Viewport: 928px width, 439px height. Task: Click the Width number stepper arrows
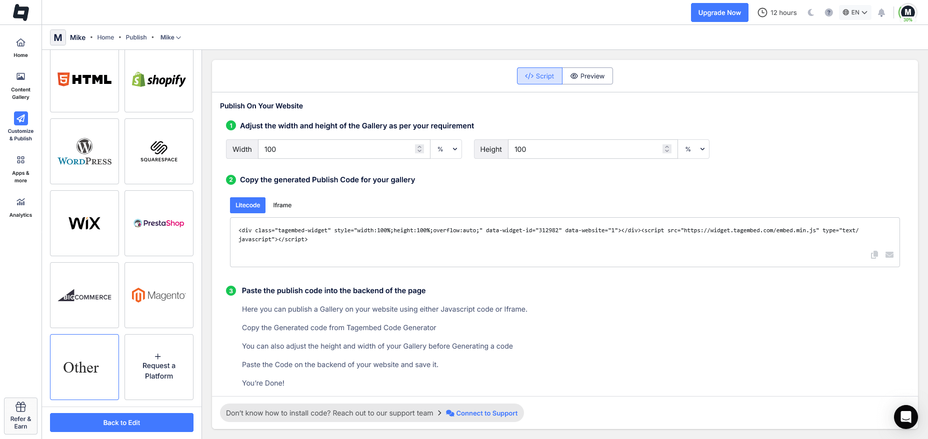pos(419,149)
